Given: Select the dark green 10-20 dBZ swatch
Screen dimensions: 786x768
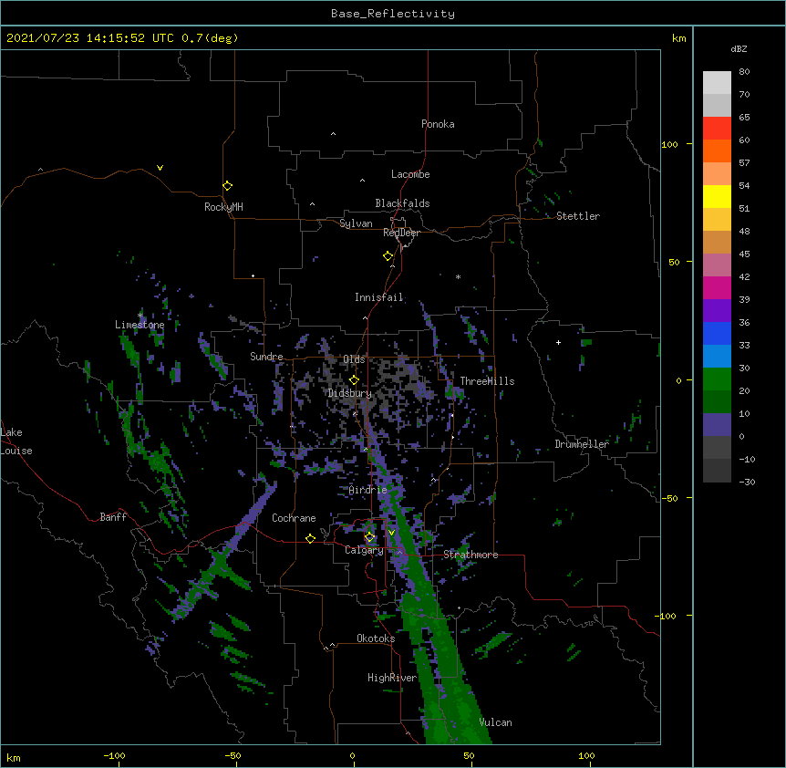Looking at the screenshot, I should pyautogui.click(x=717, y=402).
